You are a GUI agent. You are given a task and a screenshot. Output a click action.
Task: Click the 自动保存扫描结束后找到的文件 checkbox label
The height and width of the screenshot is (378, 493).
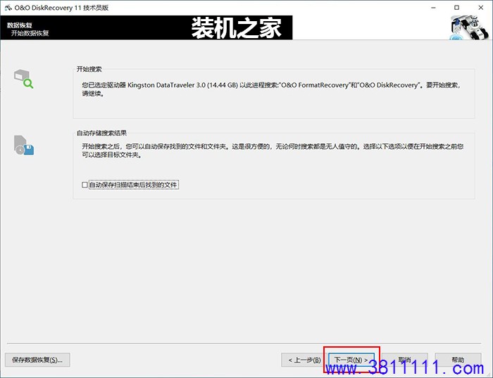click(x=133, y=185)
